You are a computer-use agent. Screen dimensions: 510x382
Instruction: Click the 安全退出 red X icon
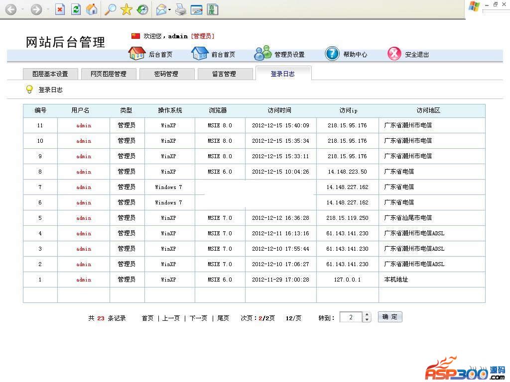pyautogui.click(x=394, y=53)
